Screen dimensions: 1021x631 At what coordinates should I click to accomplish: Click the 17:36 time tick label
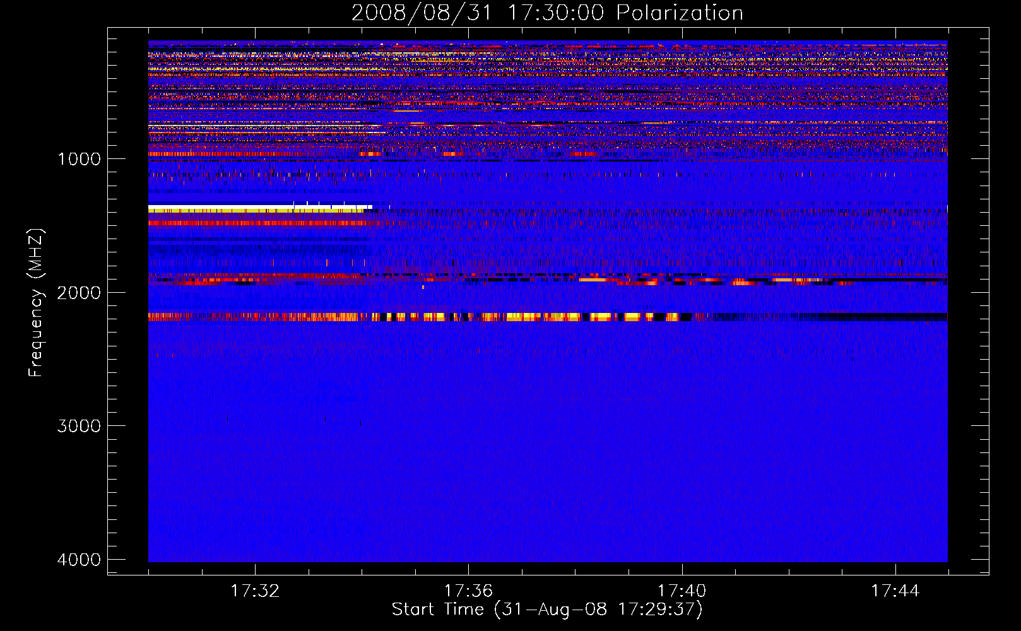click(468, 591)
